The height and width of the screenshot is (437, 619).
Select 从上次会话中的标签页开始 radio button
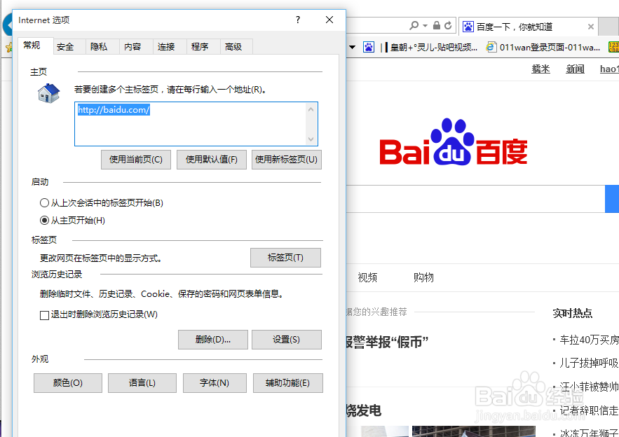point(44,202)
